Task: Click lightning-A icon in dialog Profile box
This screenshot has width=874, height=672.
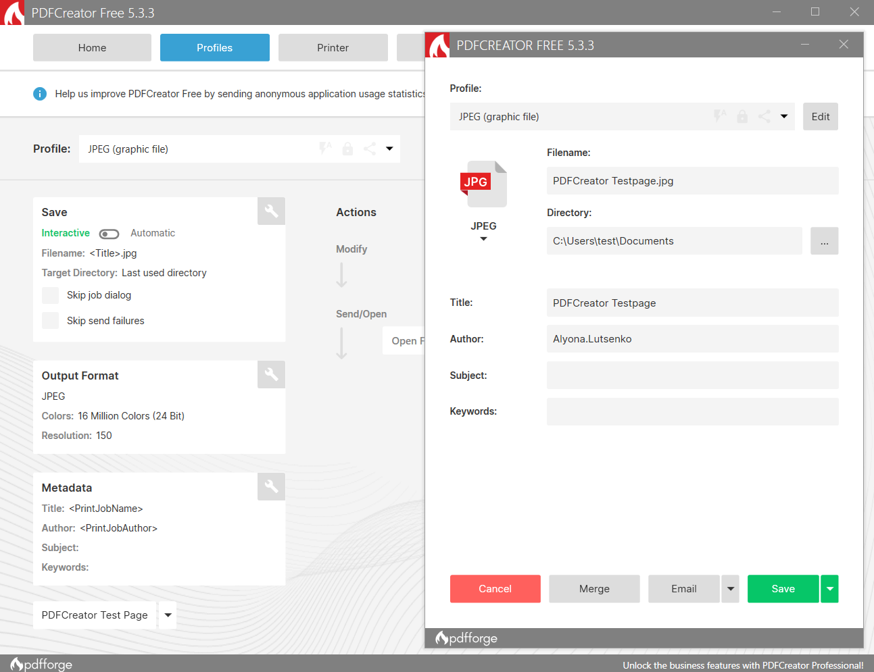Action: click(x=720, y=116)
